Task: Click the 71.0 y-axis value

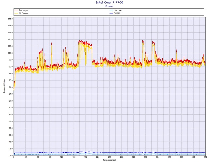Action: point(11,87)
